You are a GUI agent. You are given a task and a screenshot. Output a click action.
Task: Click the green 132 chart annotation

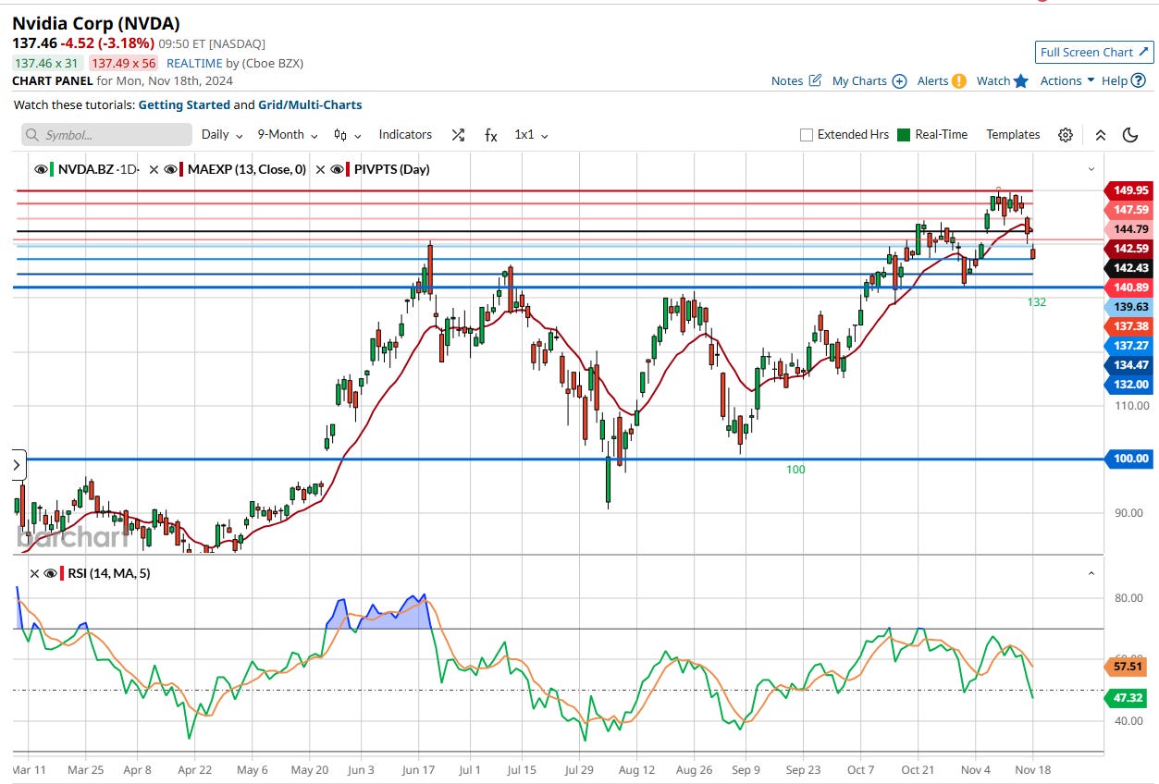click(1036, 302)
